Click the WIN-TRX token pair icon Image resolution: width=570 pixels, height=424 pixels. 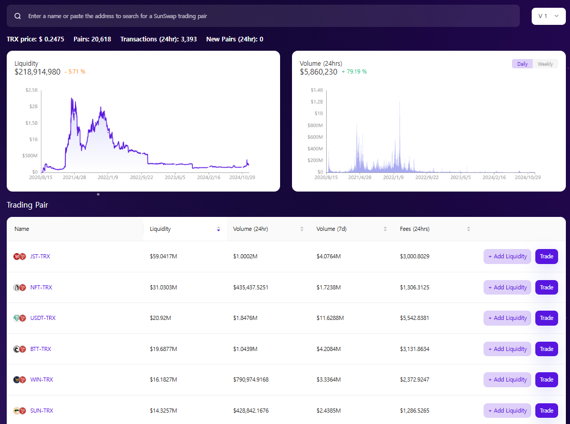click(x=20, y=379)
